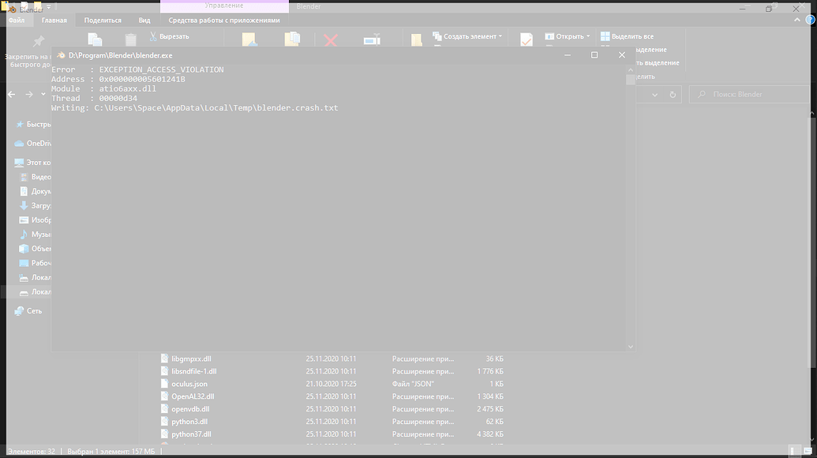Open the Открыть dropdown button
Screen dimensions: 817x458
[568, 36]
